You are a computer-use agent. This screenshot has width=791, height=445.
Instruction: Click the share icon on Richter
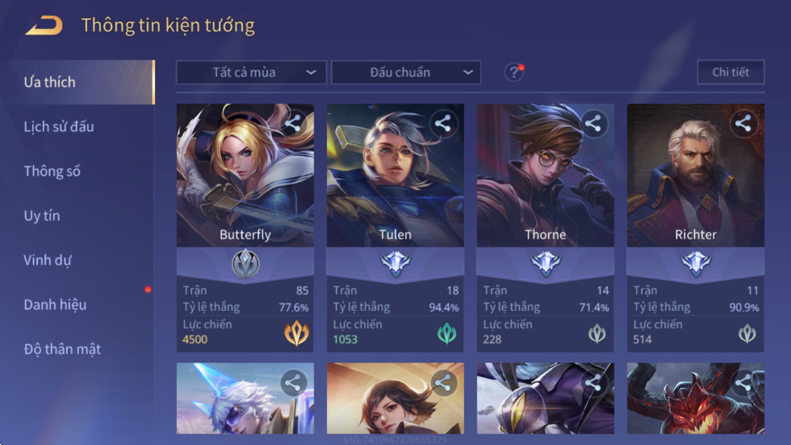point(743,123)
